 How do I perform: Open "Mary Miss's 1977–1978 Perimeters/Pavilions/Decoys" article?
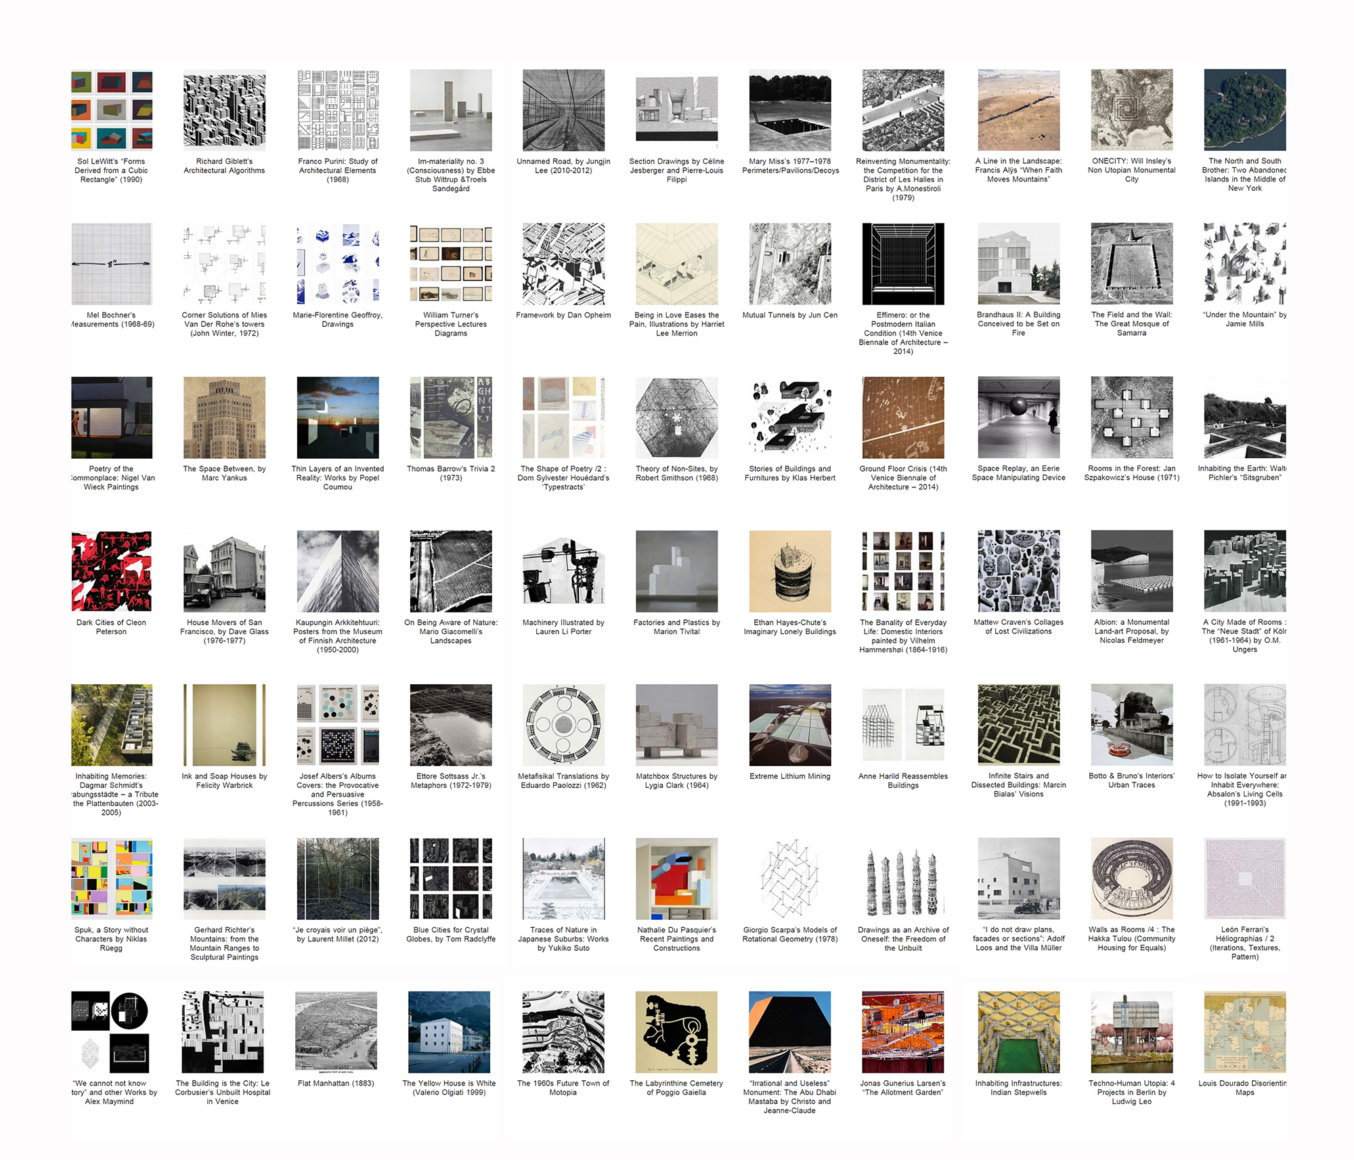pyautogui.click(x=790, y=110)
